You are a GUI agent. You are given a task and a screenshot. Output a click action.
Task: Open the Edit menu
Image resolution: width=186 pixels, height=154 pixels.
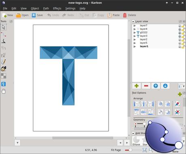(x=14, y=8)
